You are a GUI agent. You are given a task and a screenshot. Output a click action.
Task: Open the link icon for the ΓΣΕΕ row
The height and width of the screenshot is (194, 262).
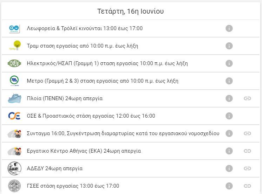click(247, 186)
